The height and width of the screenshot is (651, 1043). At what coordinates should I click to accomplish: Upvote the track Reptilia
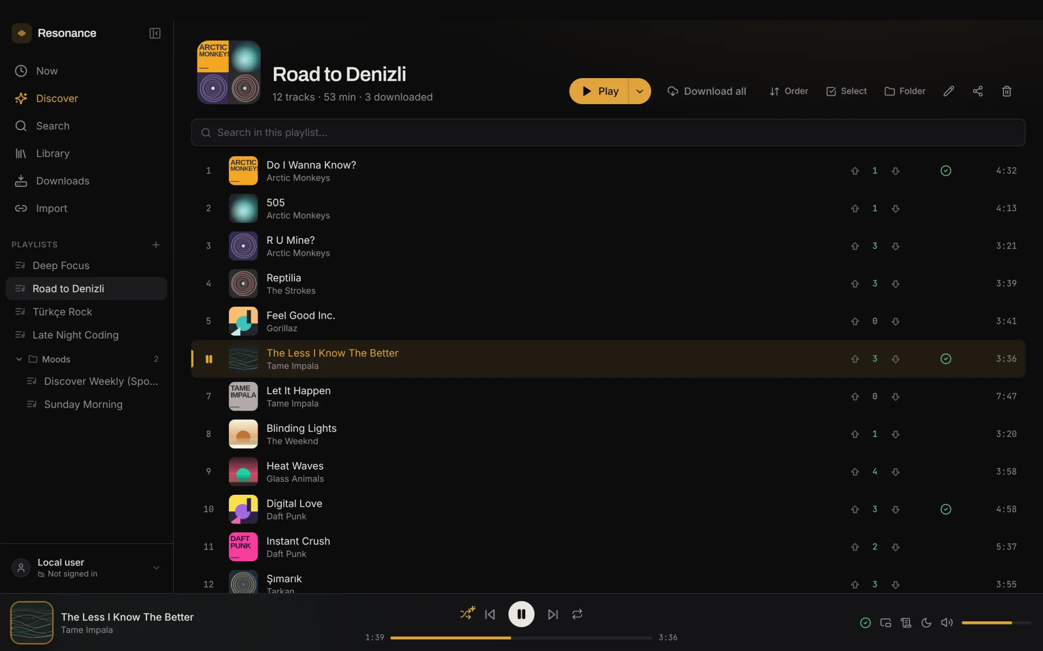855,284
